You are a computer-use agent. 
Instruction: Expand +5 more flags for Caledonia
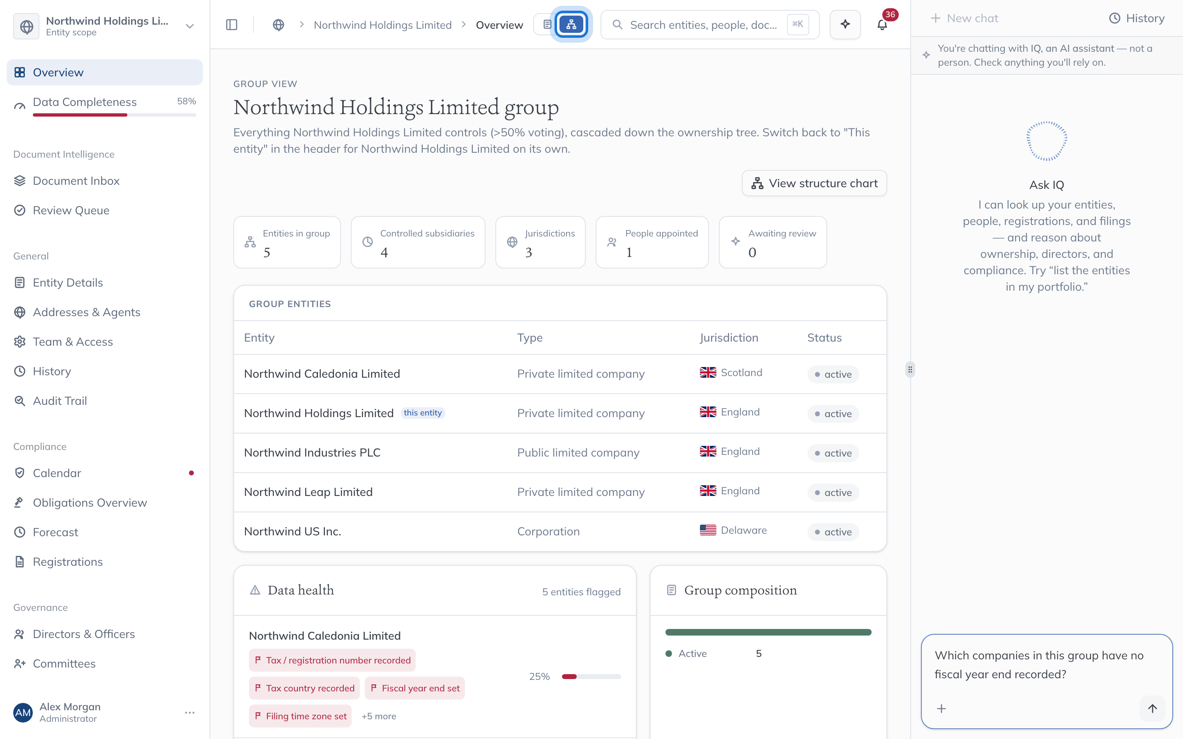(x=378, y=716)
